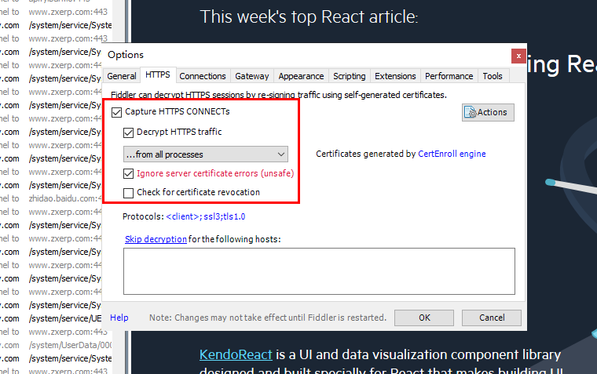Screen dimensions: 597x374
Task: Switch to the Extensions tab
Action: click(x=395, y=76)
